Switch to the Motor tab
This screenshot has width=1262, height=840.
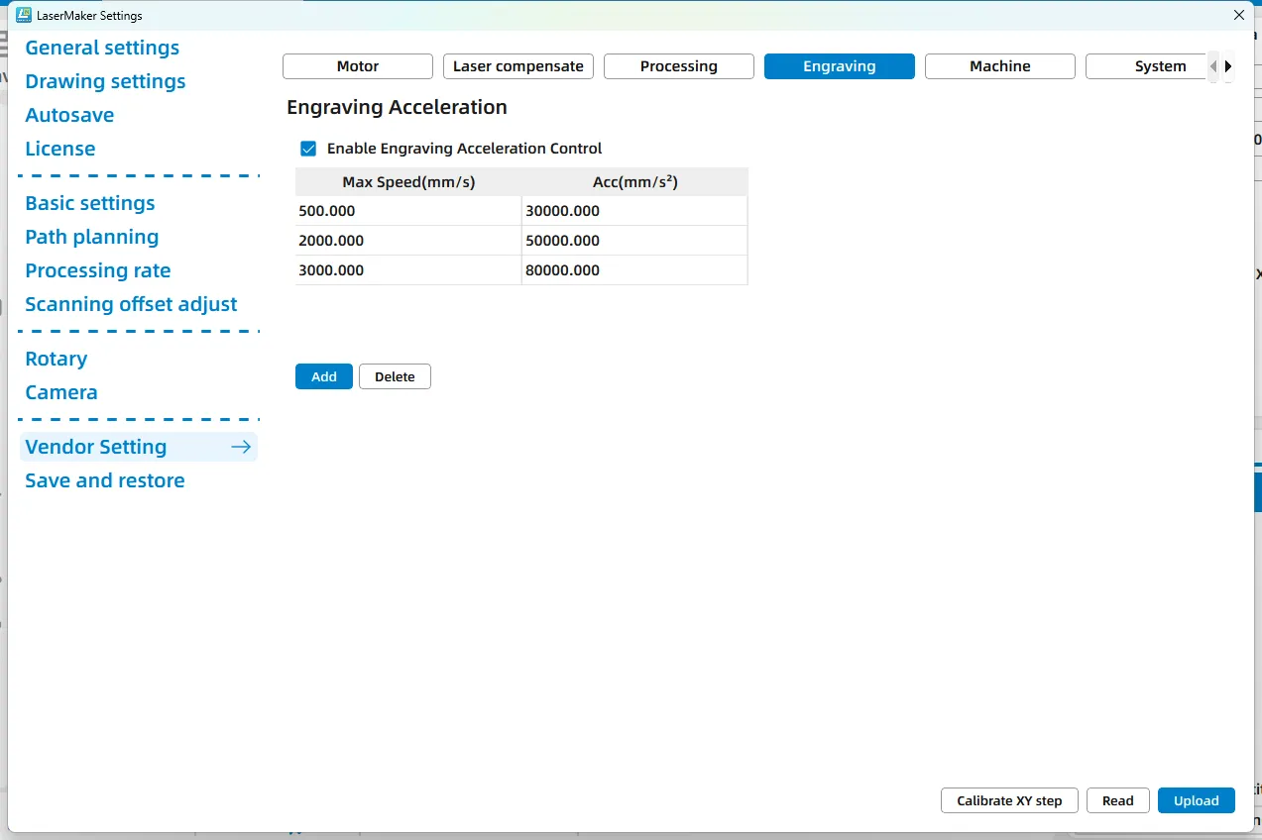pyautogui.click(x=358, y=66)
